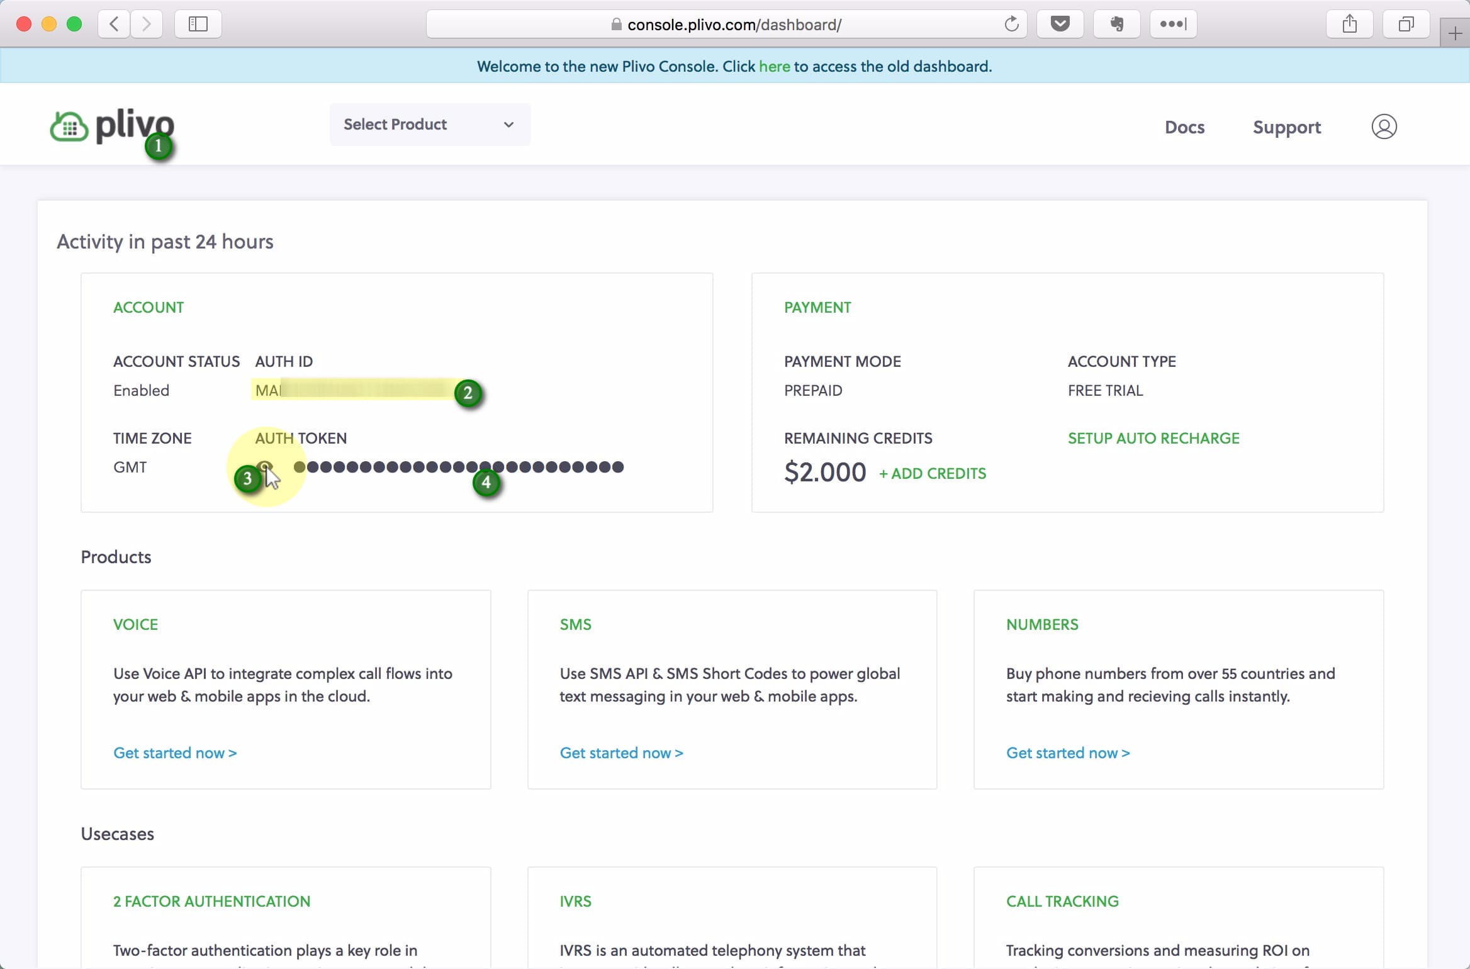
Task: Open the user account profile icon
Action: click(1384, 126)
